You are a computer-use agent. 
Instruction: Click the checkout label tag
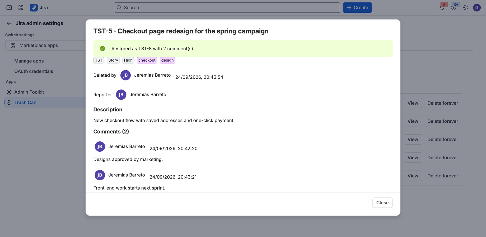click(x=147, y=60)
